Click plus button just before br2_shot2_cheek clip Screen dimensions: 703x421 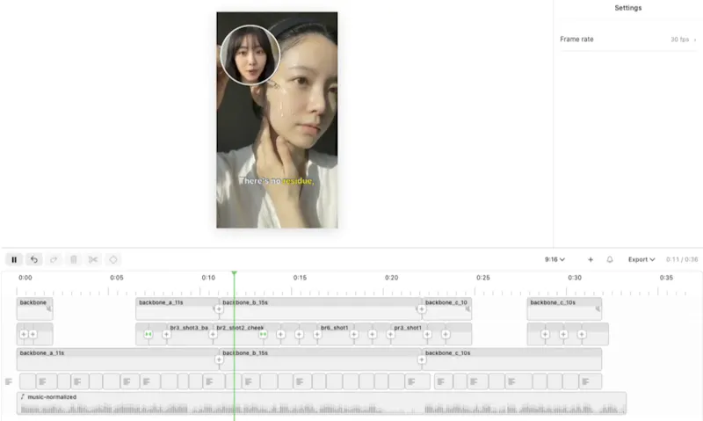(x=213, y=335)
